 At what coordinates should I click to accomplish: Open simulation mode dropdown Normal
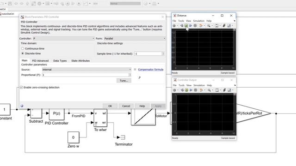125,3
